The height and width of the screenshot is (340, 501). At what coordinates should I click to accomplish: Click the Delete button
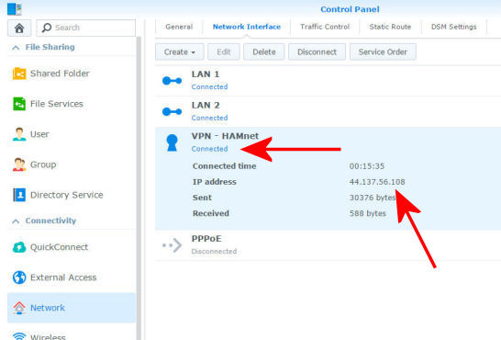(x=264, y=51)
